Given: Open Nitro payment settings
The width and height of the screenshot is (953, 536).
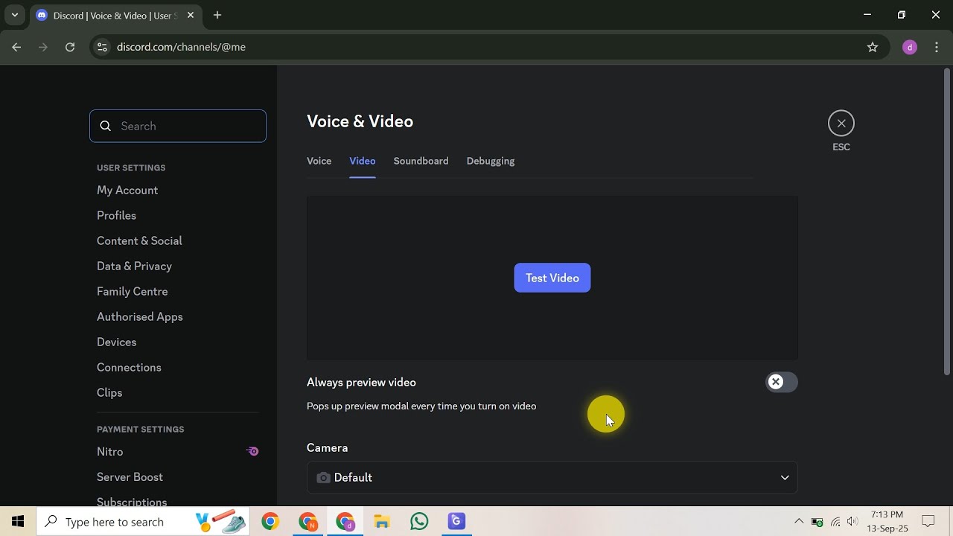Looking at the screenshot, I should coord(110,452).
